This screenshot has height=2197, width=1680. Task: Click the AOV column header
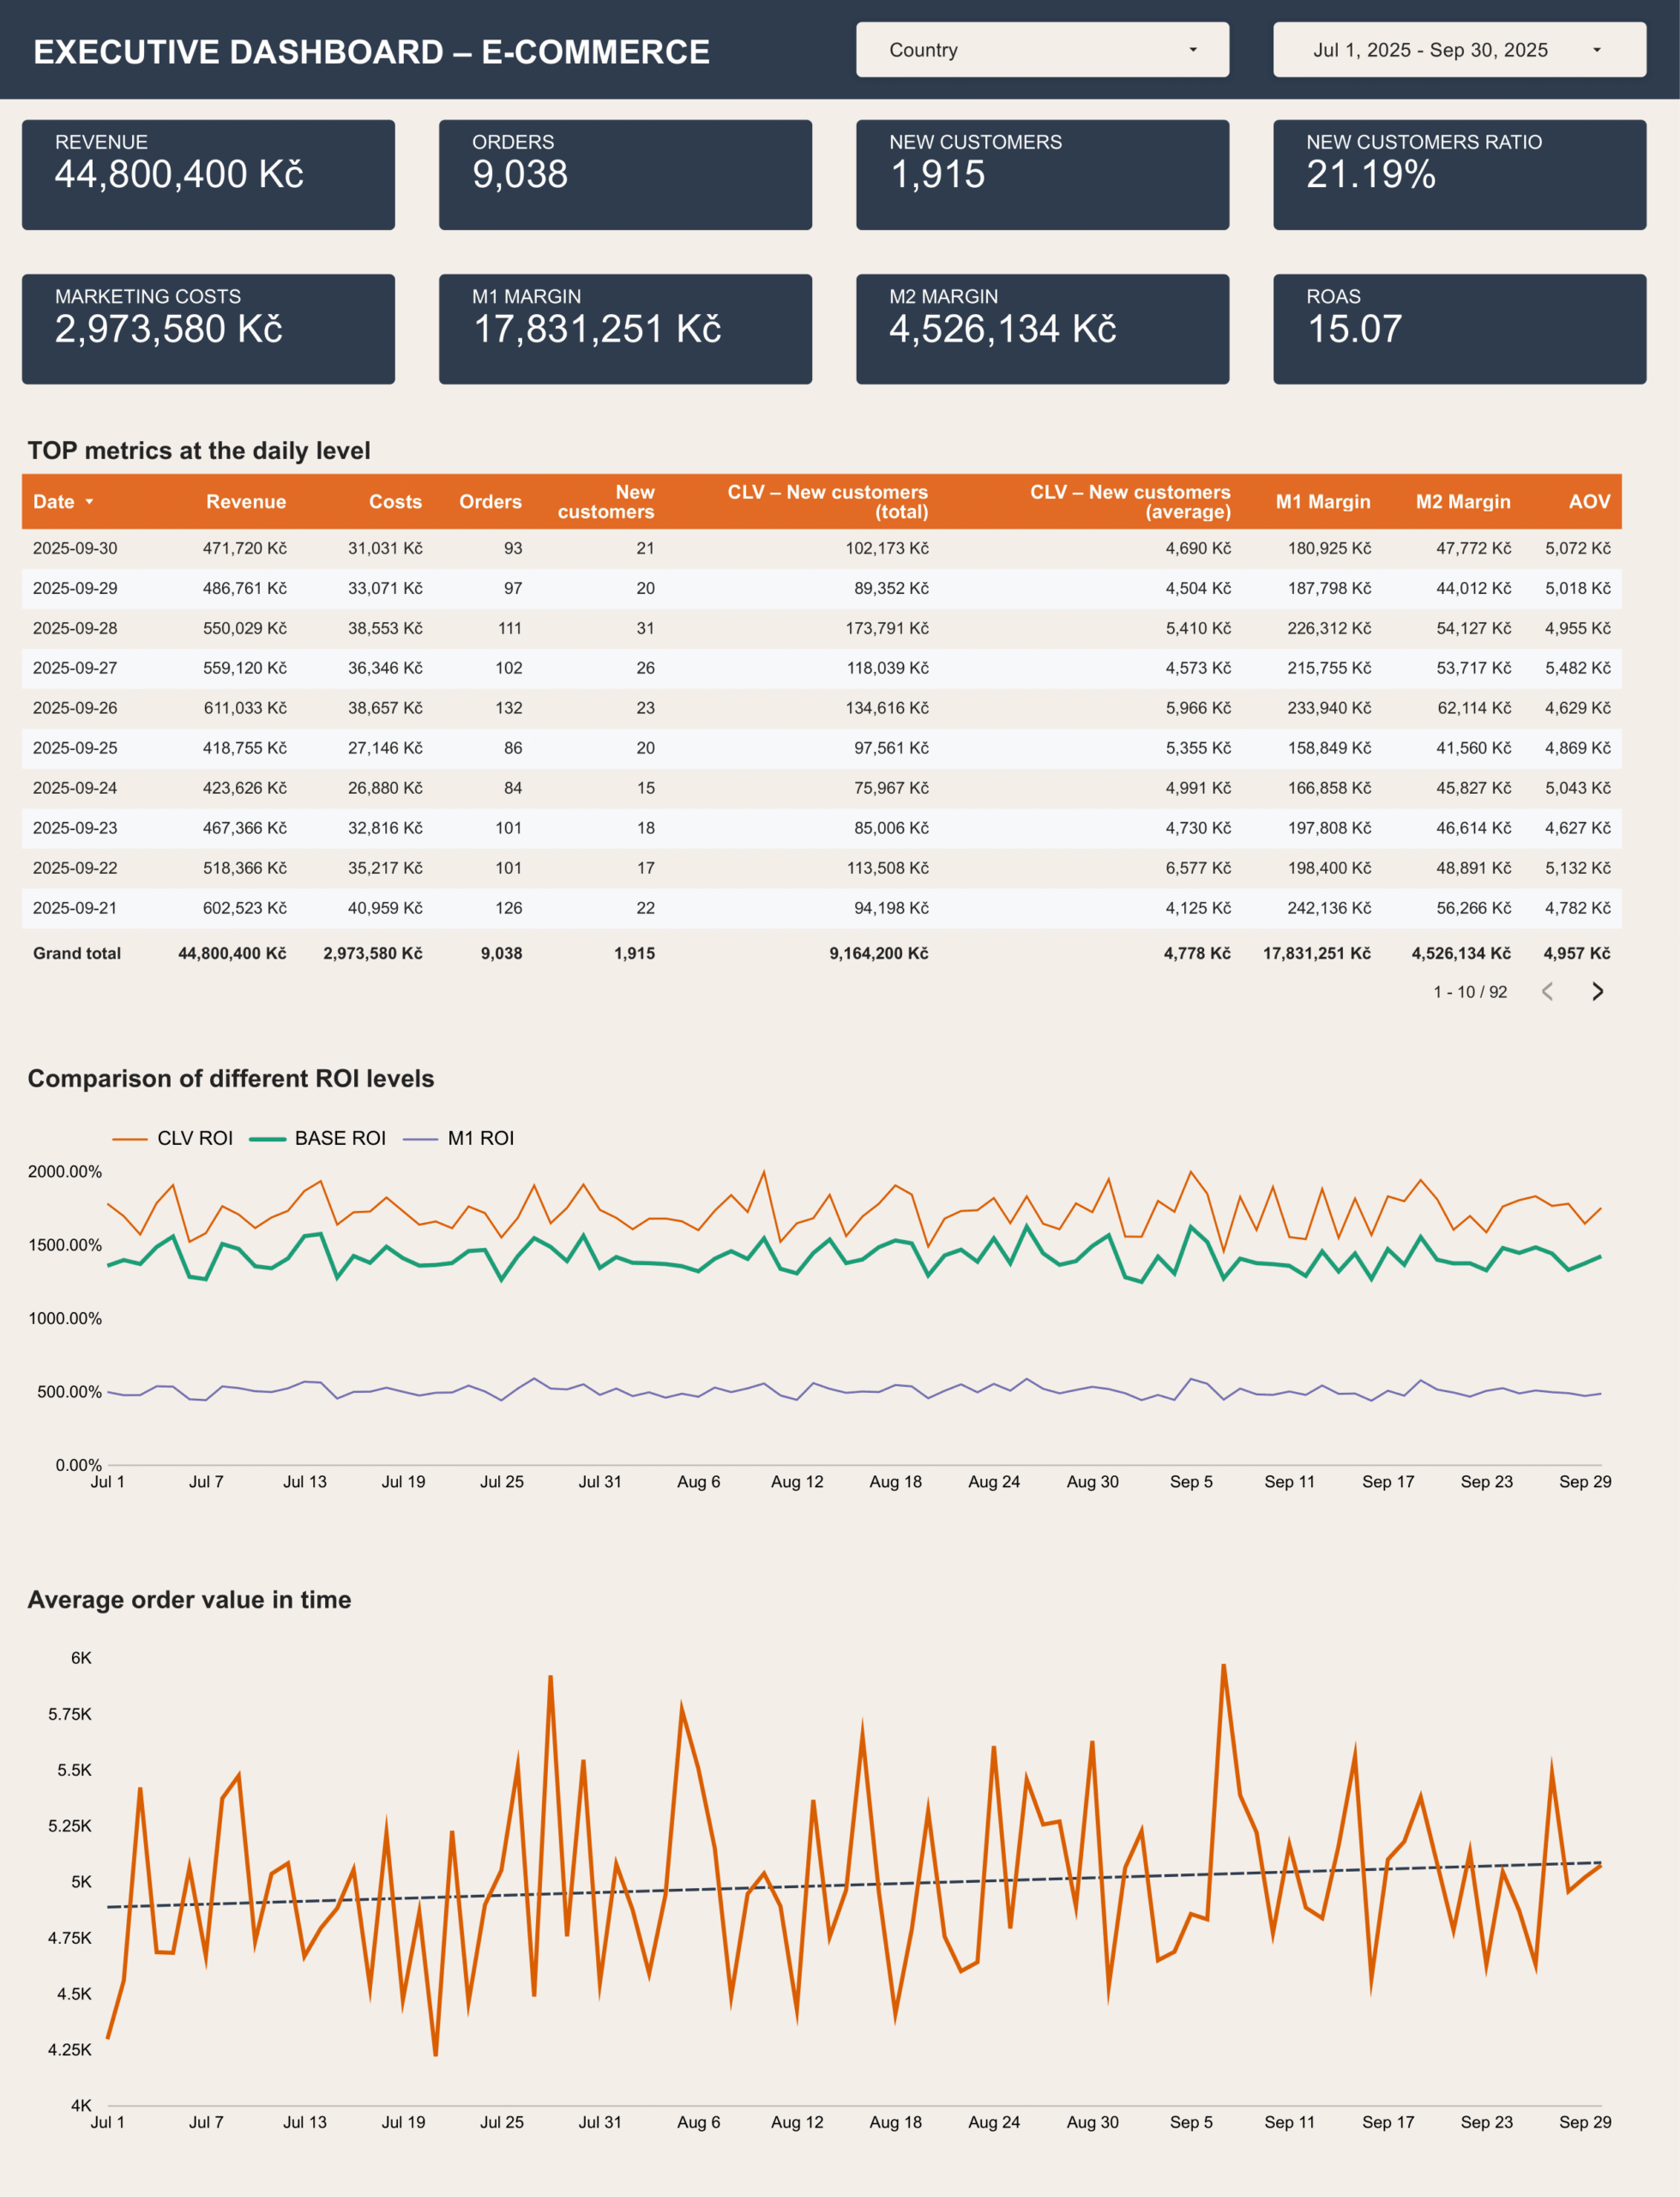tap(1588, 501)
